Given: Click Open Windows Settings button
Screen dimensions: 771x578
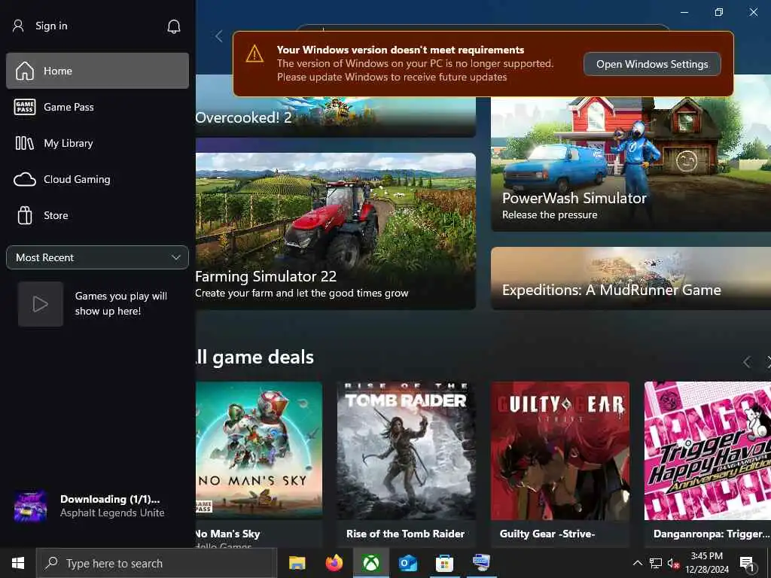Looking at the screenshot, I should click(652, 64).
